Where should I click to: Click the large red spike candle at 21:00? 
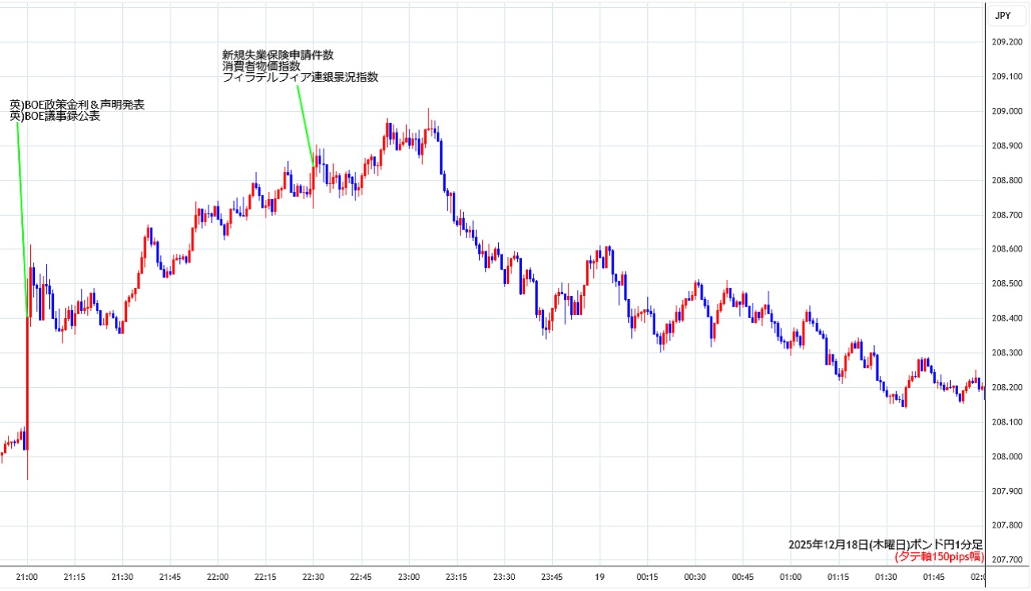28,381
